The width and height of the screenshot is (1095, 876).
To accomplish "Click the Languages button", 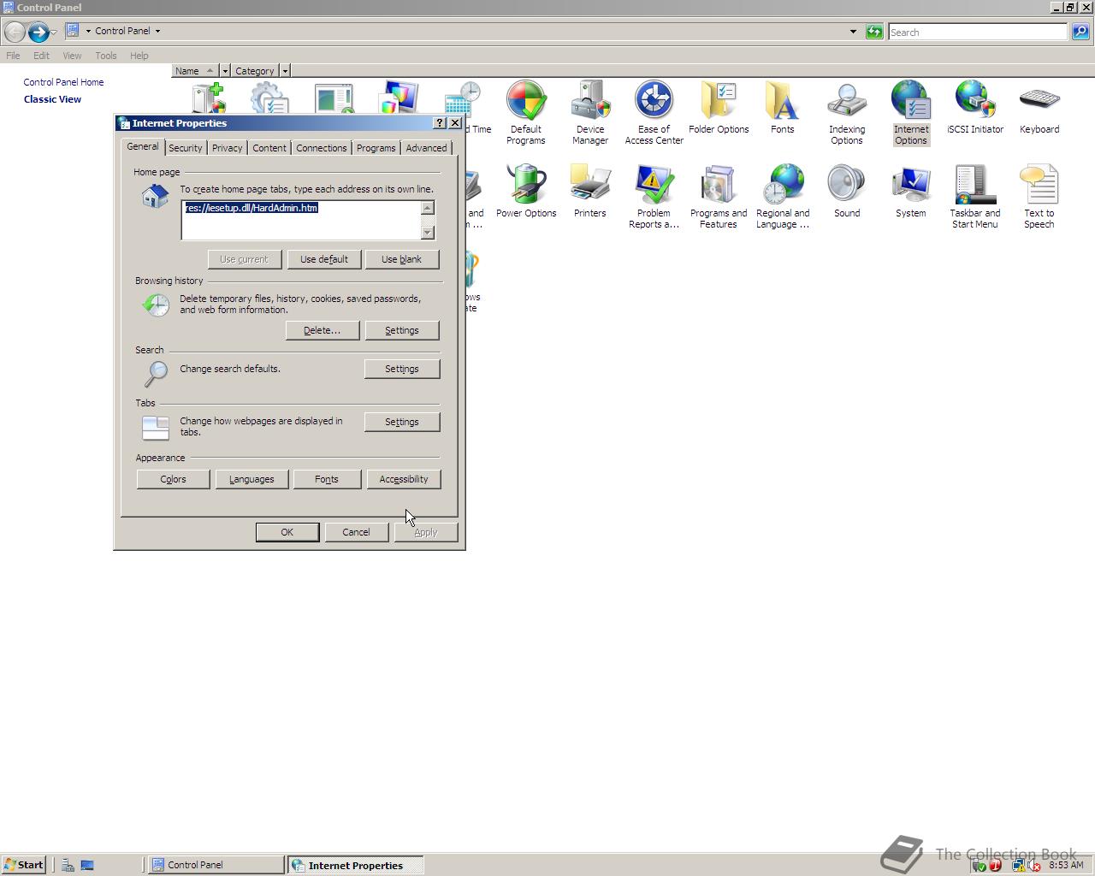I will coord(252,479).
